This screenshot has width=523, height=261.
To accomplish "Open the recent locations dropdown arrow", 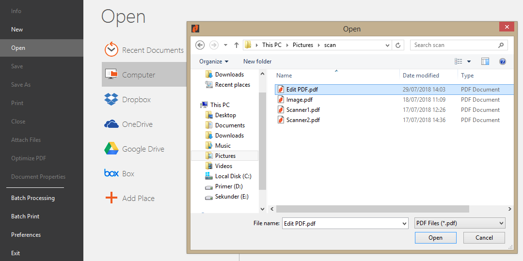I will (225, 45).
